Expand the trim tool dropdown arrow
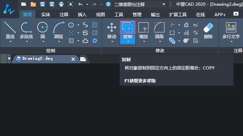Screen dimensions: 243x136 click(179, 25)
